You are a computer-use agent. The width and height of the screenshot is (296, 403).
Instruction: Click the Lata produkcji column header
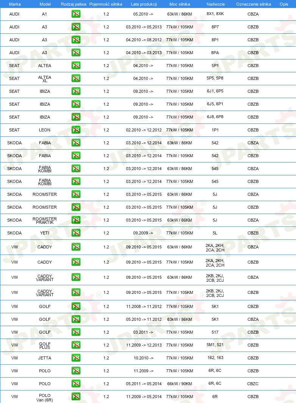(143, 4)
